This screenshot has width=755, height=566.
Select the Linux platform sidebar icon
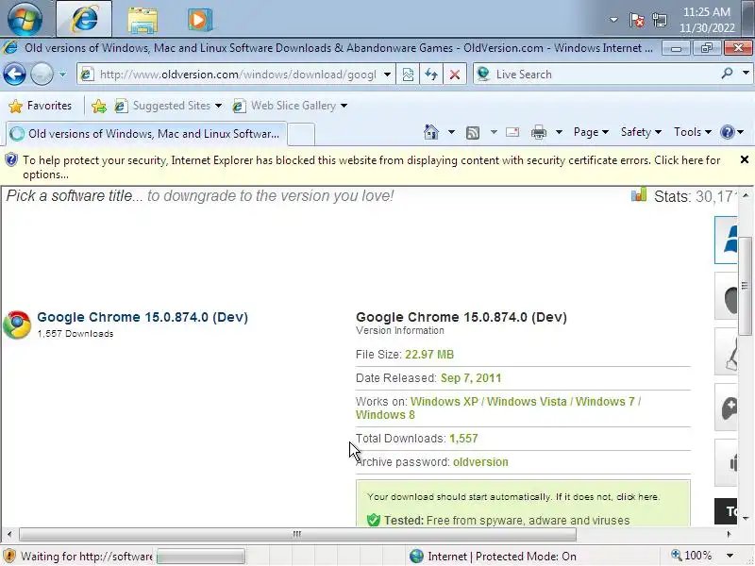click(x=726, y=352)
